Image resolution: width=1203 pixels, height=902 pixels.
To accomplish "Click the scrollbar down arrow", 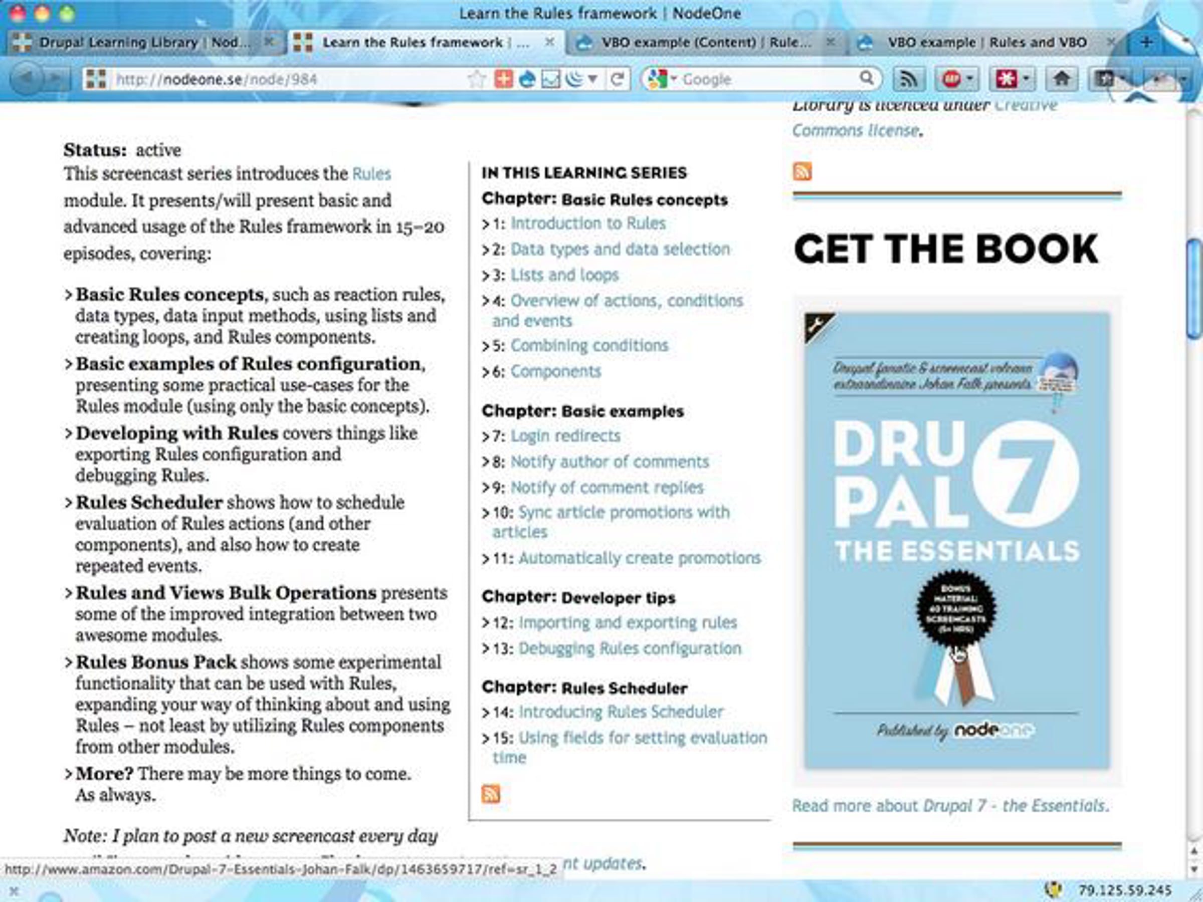I will tap(1194, 868).
